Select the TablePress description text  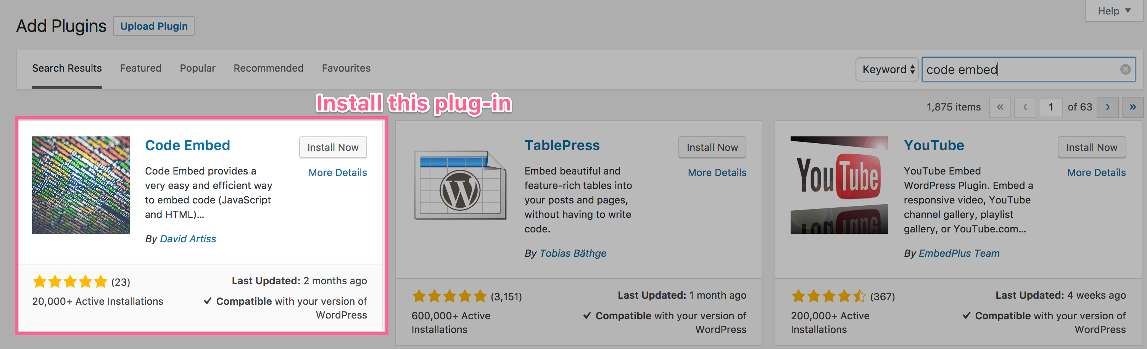(x=578, y=200)
